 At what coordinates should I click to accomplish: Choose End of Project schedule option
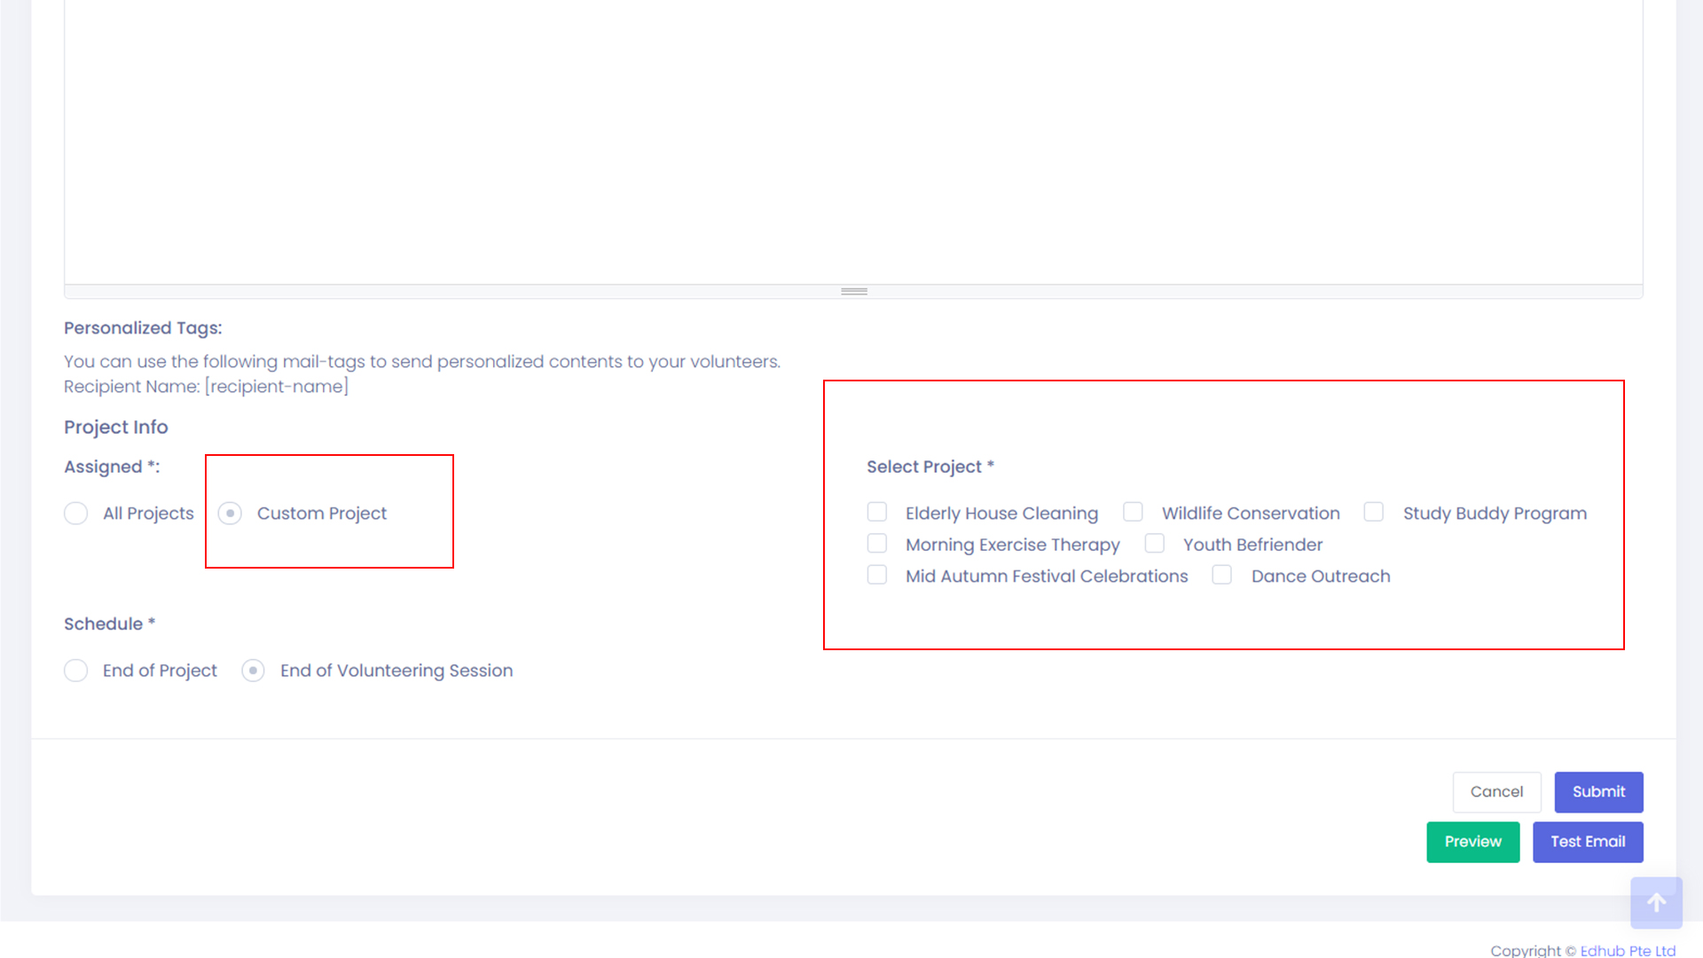pyautogui.click(x=76, y=671)
